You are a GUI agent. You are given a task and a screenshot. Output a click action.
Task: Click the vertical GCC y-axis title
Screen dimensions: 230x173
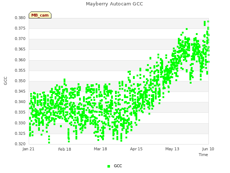pyautogui.click(x=5, y=81)
